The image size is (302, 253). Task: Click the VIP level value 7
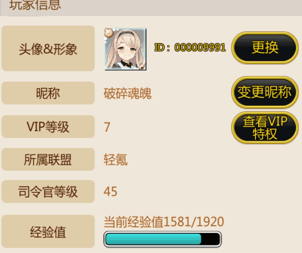(107, 127)
